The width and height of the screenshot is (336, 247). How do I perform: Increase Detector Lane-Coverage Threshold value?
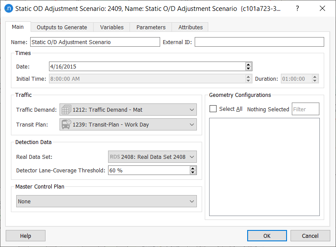click(193, 168)
